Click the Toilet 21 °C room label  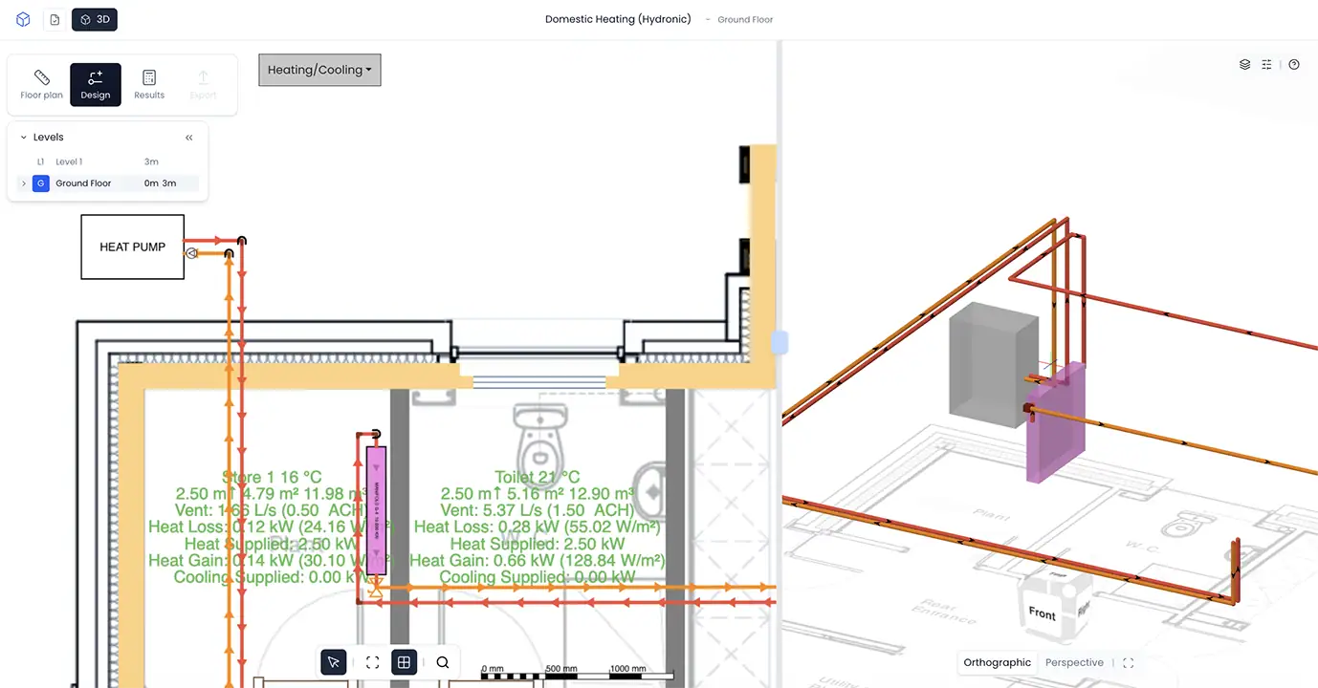coord(538,477)
